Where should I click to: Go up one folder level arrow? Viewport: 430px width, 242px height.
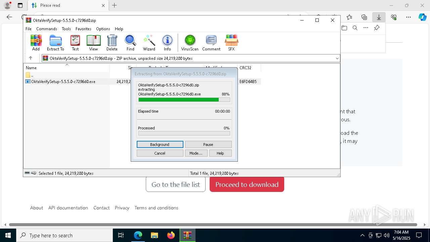click(31, 58)
